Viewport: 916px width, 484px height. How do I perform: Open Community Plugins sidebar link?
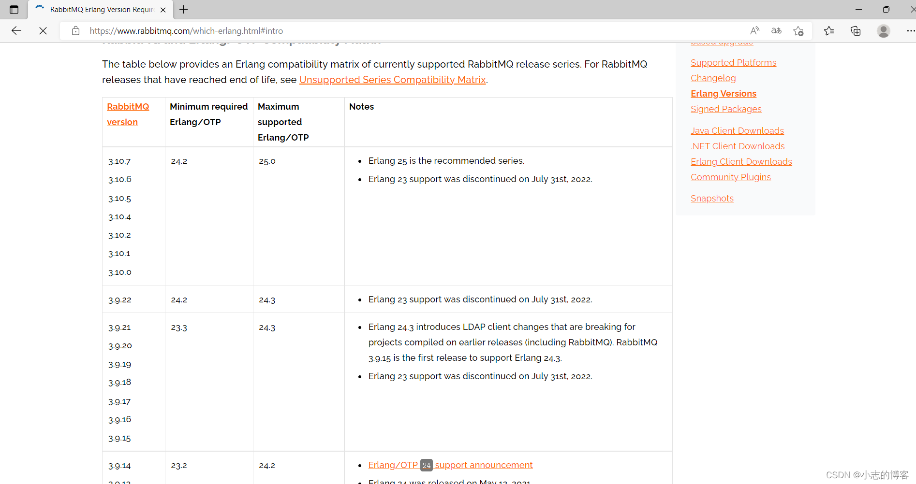point(730,177)
